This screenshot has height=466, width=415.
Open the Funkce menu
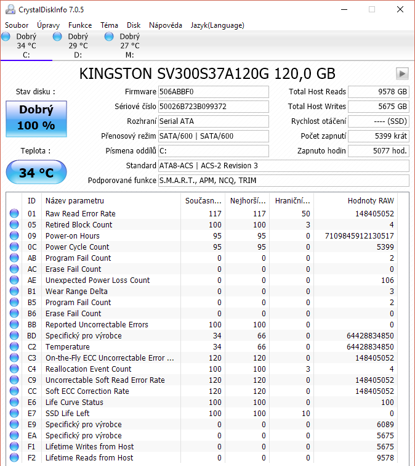pyautogui.click(x=80, y=25)
